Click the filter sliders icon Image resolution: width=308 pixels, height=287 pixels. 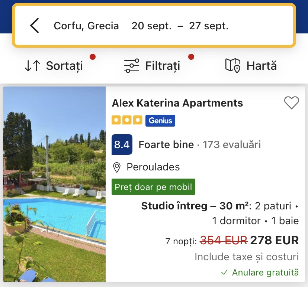[132, 66]
